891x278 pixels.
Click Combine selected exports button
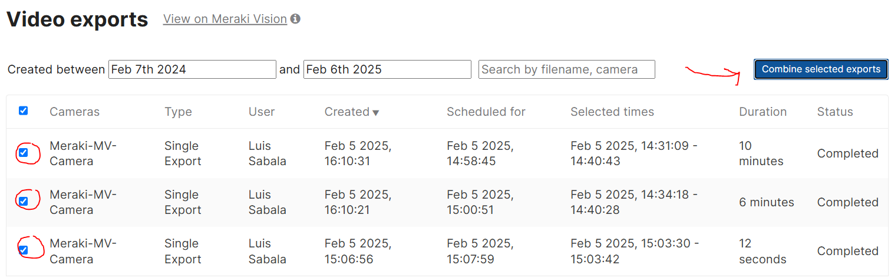click(821, 69)
